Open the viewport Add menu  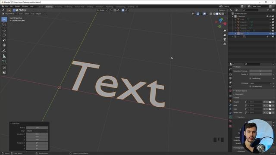[33, 14]
